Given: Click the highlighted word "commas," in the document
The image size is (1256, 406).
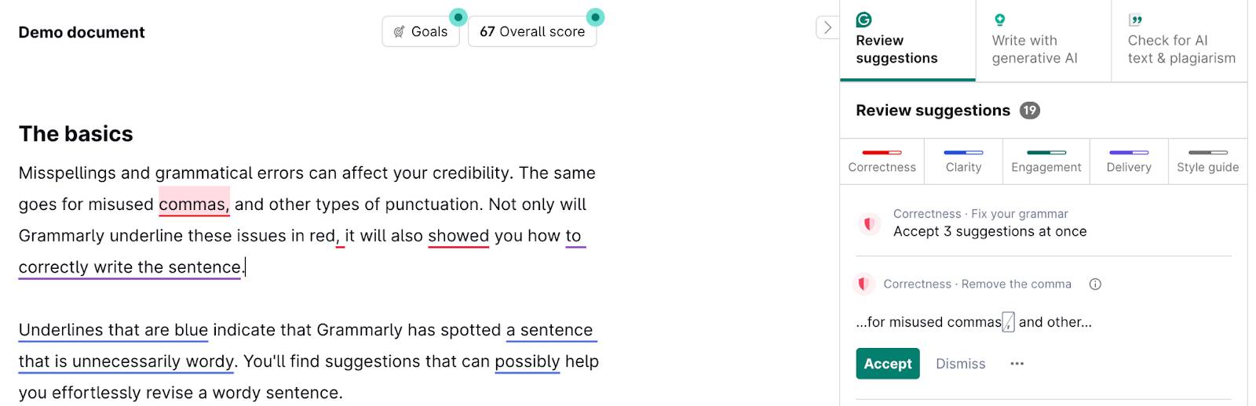Looking at the screenshot, I should (194, 204).
